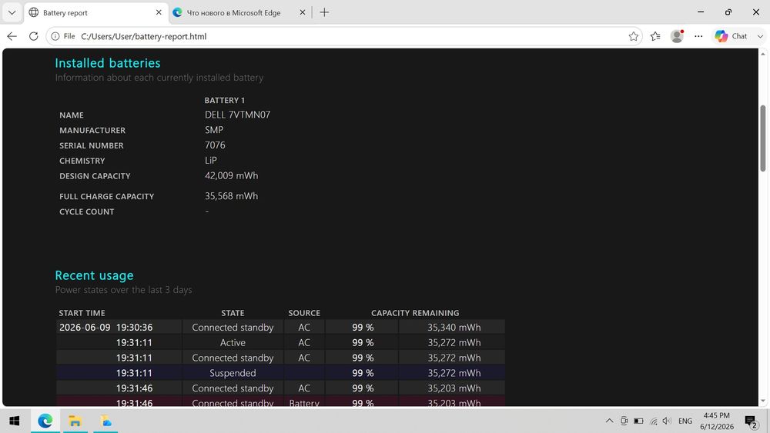Close the Battery report tab
770x433 pixels.
coord(159,12)
